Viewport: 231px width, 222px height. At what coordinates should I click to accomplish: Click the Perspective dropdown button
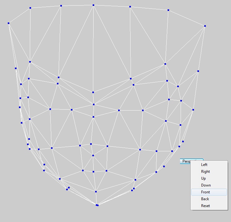coord(185,161)
